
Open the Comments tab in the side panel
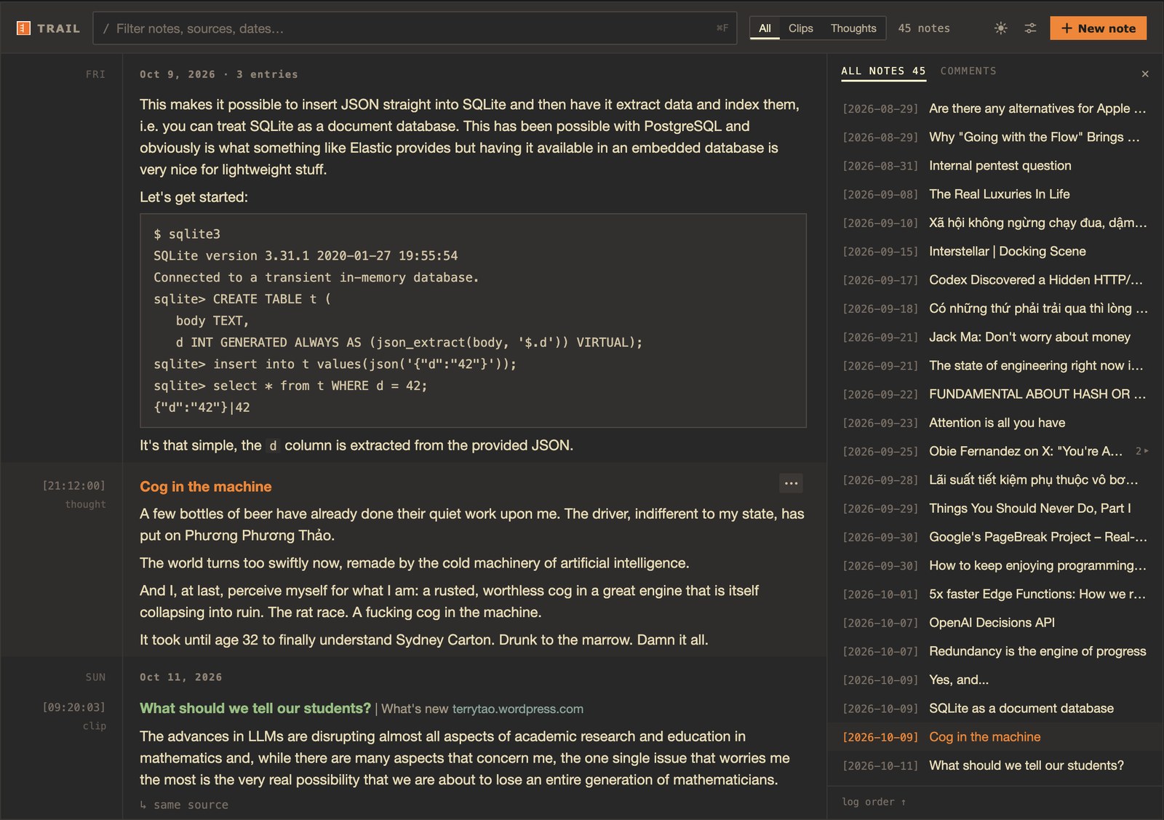(968, 71)
